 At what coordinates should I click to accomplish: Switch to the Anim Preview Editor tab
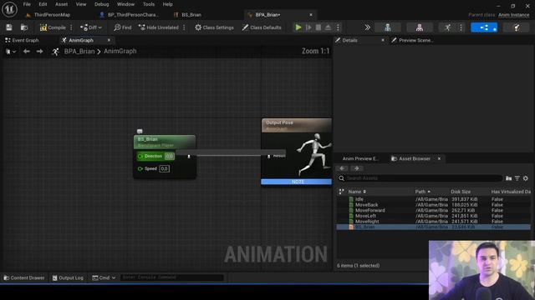click(x=360, y=158)
